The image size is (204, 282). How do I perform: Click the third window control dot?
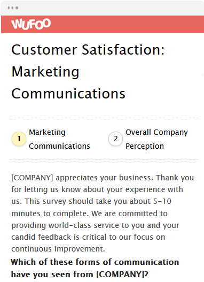[x=17, y=7]
